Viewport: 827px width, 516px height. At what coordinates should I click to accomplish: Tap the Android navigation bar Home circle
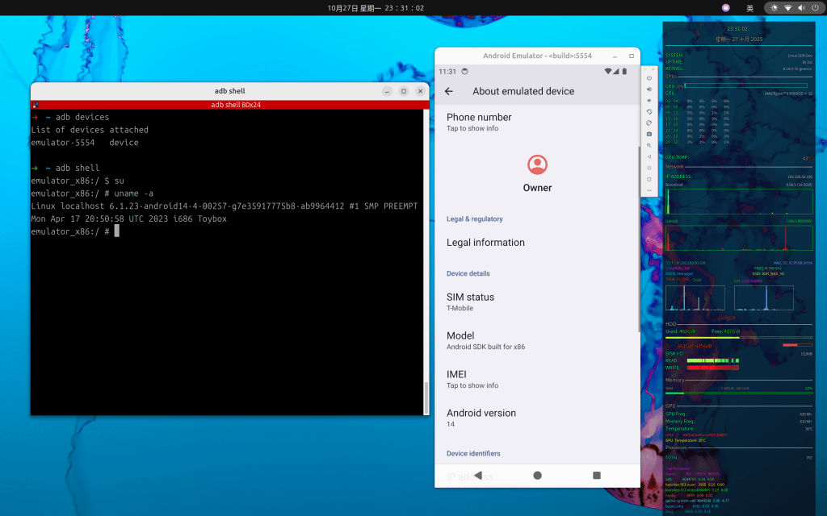(537, 476)
